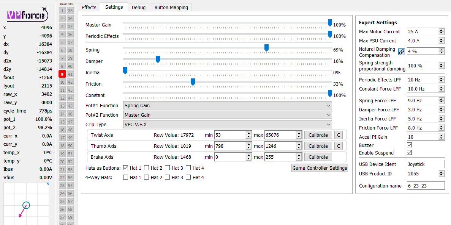The height and width of the screenshot is (225, 451).
Task: Click the C button for Thumb Axis
Action: [339, 146]
